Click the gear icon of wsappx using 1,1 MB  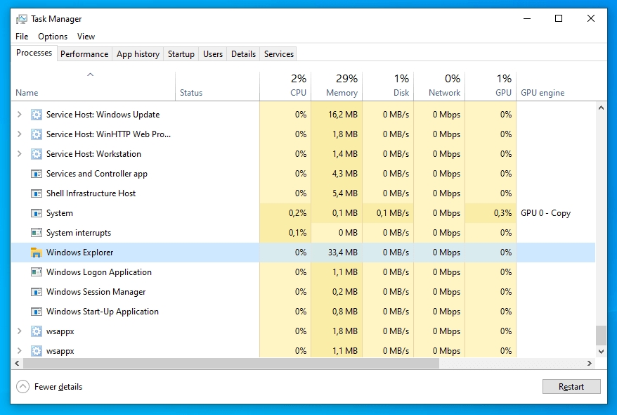37,351
